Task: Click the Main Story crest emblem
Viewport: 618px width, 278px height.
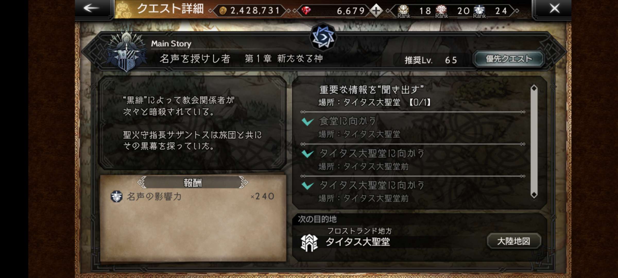Action: tap(126, 51)
